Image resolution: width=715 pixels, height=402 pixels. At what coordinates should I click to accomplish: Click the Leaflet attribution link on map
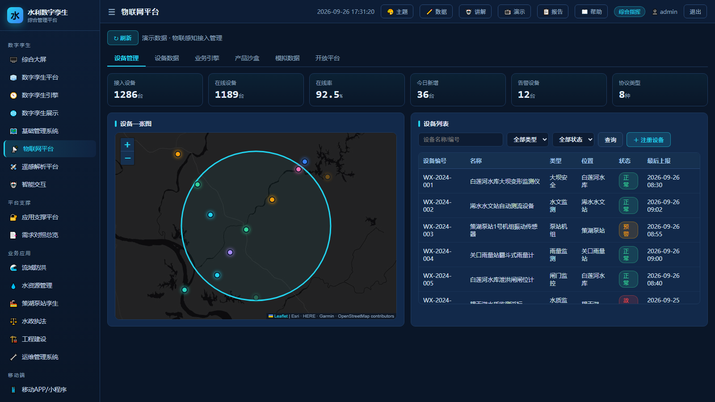(278, 316)
